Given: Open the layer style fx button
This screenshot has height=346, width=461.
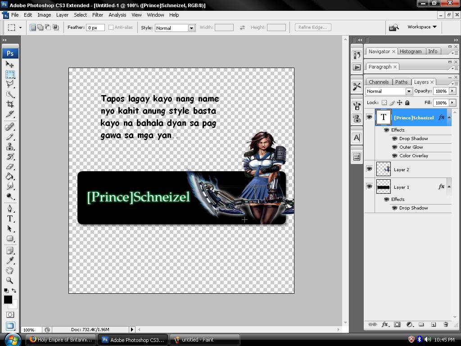Looking at the screenshot, I should tap(385, 324).
